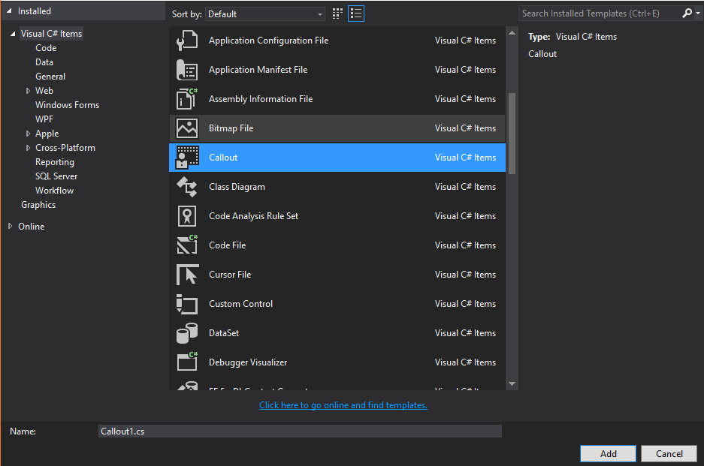The width and height of the screenshot is (704, 466).
Task: Expand the Online category
Action: pos(11,227)
